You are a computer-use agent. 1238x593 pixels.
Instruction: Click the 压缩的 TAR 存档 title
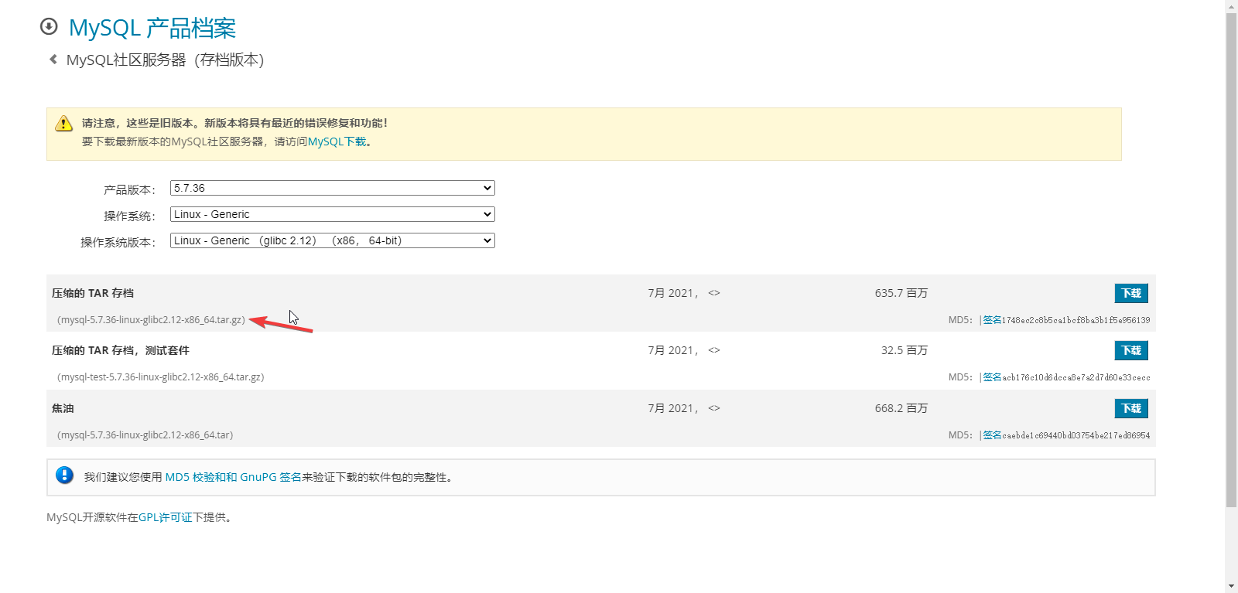(x=93, y=293)
